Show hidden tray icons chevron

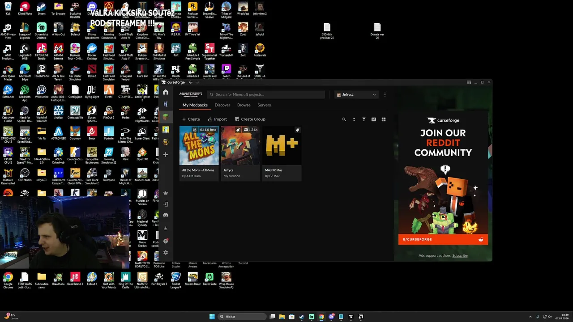pyautogui.click(x=530, y=317)
